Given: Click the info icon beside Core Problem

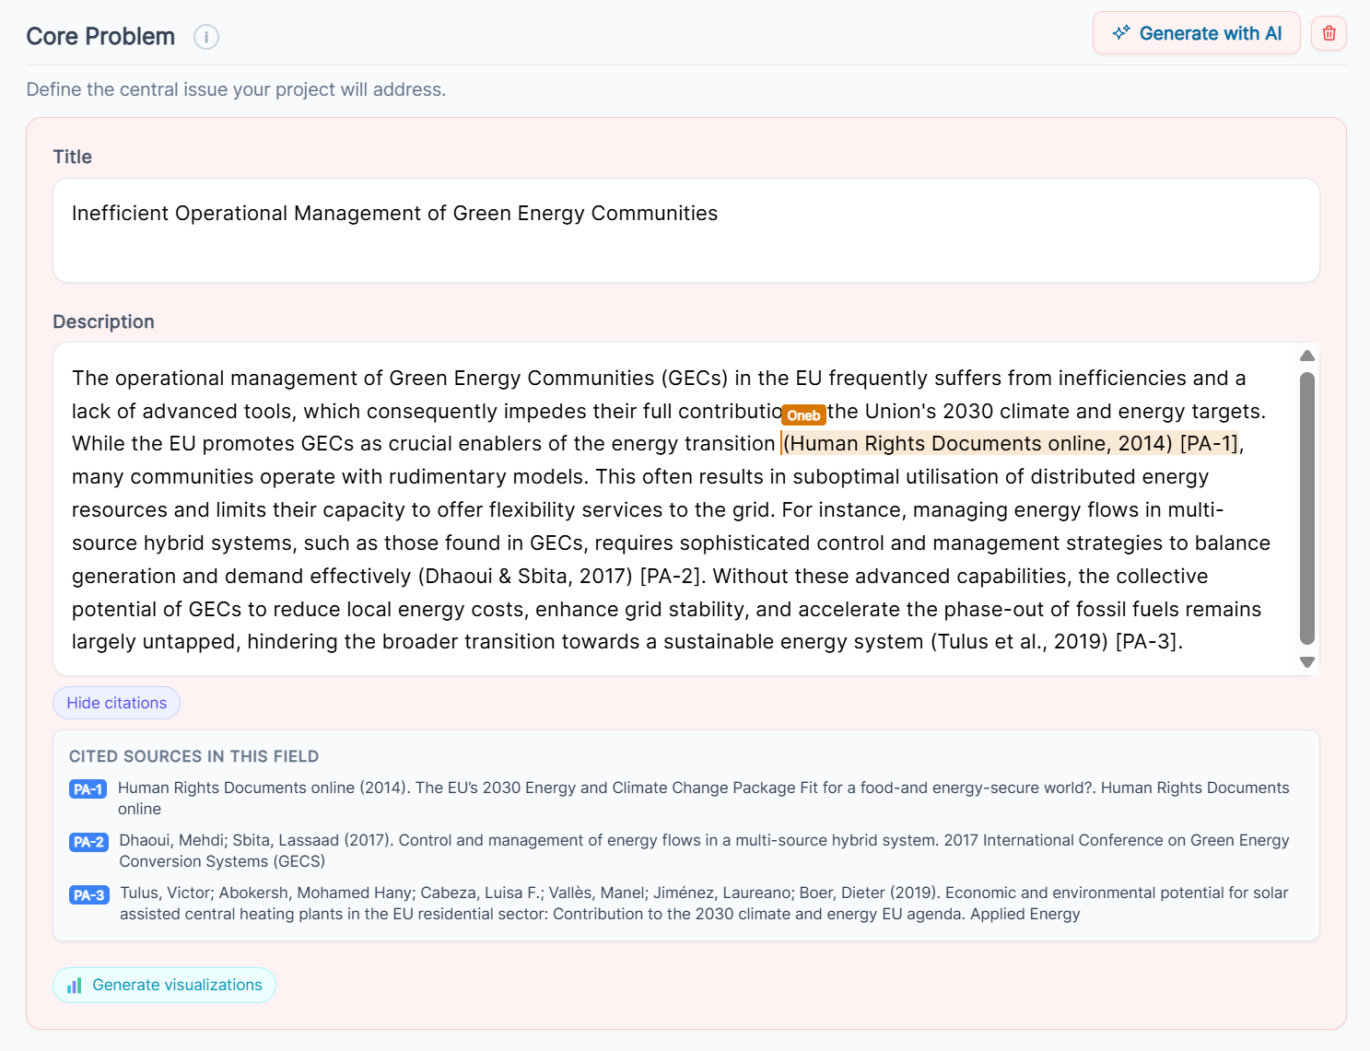Looking at the screenshot, I should click(206, 37).
